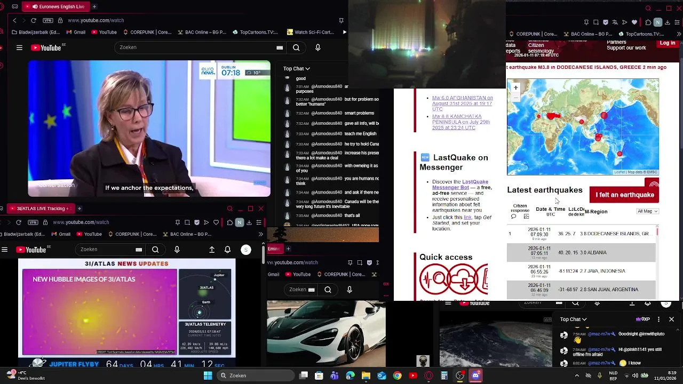Image resolution: width=683 pixels, height=384 pixels.
Task: Open extensions cube in 3I/ATLAS window toolbar
Action: (229, 222)
